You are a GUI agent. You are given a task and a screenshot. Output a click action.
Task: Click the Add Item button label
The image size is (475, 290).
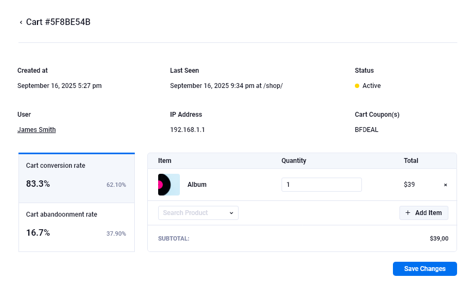pos(428,213)
